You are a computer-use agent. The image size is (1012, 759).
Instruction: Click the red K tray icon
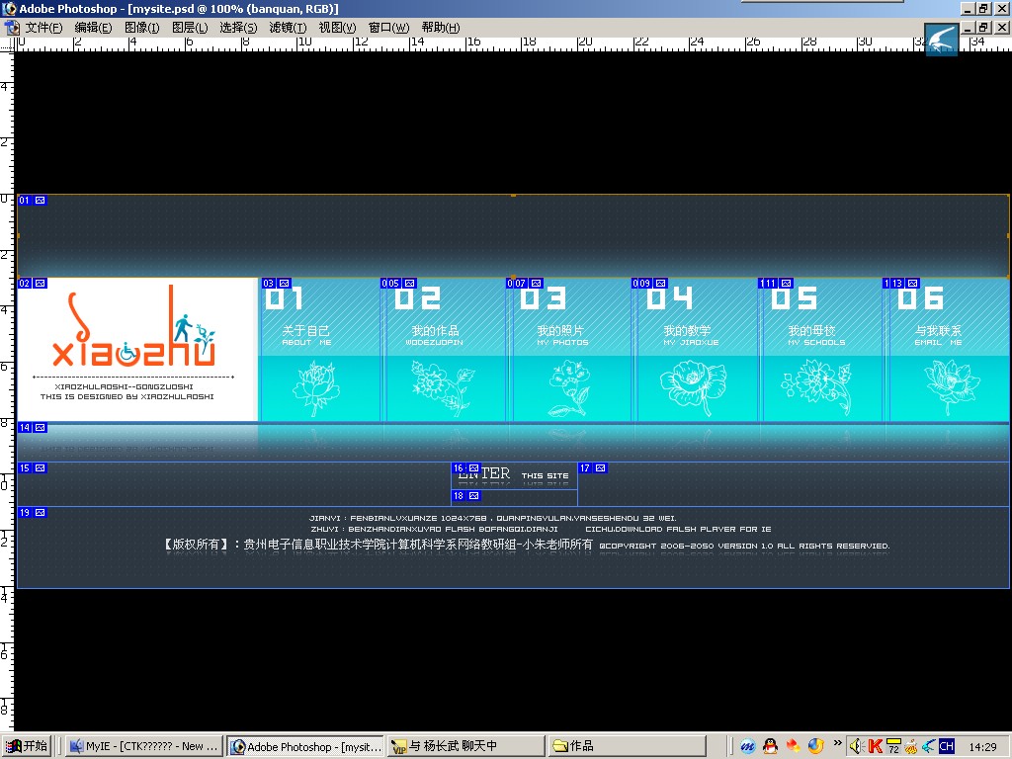click(875, 746)
